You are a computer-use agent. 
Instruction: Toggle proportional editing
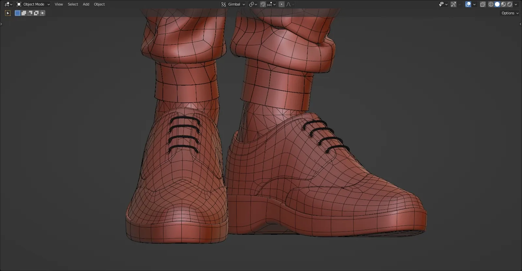click(282, 4)
